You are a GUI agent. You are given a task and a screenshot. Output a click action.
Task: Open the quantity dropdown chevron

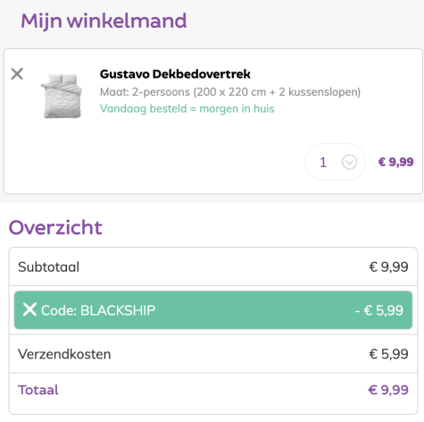(x=349, y=162)
